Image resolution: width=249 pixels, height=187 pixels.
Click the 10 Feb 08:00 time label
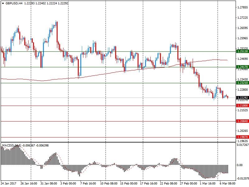109,183
